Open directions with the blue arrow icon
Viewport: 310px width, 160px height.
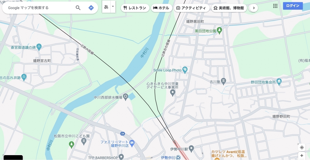coord(91,8)
